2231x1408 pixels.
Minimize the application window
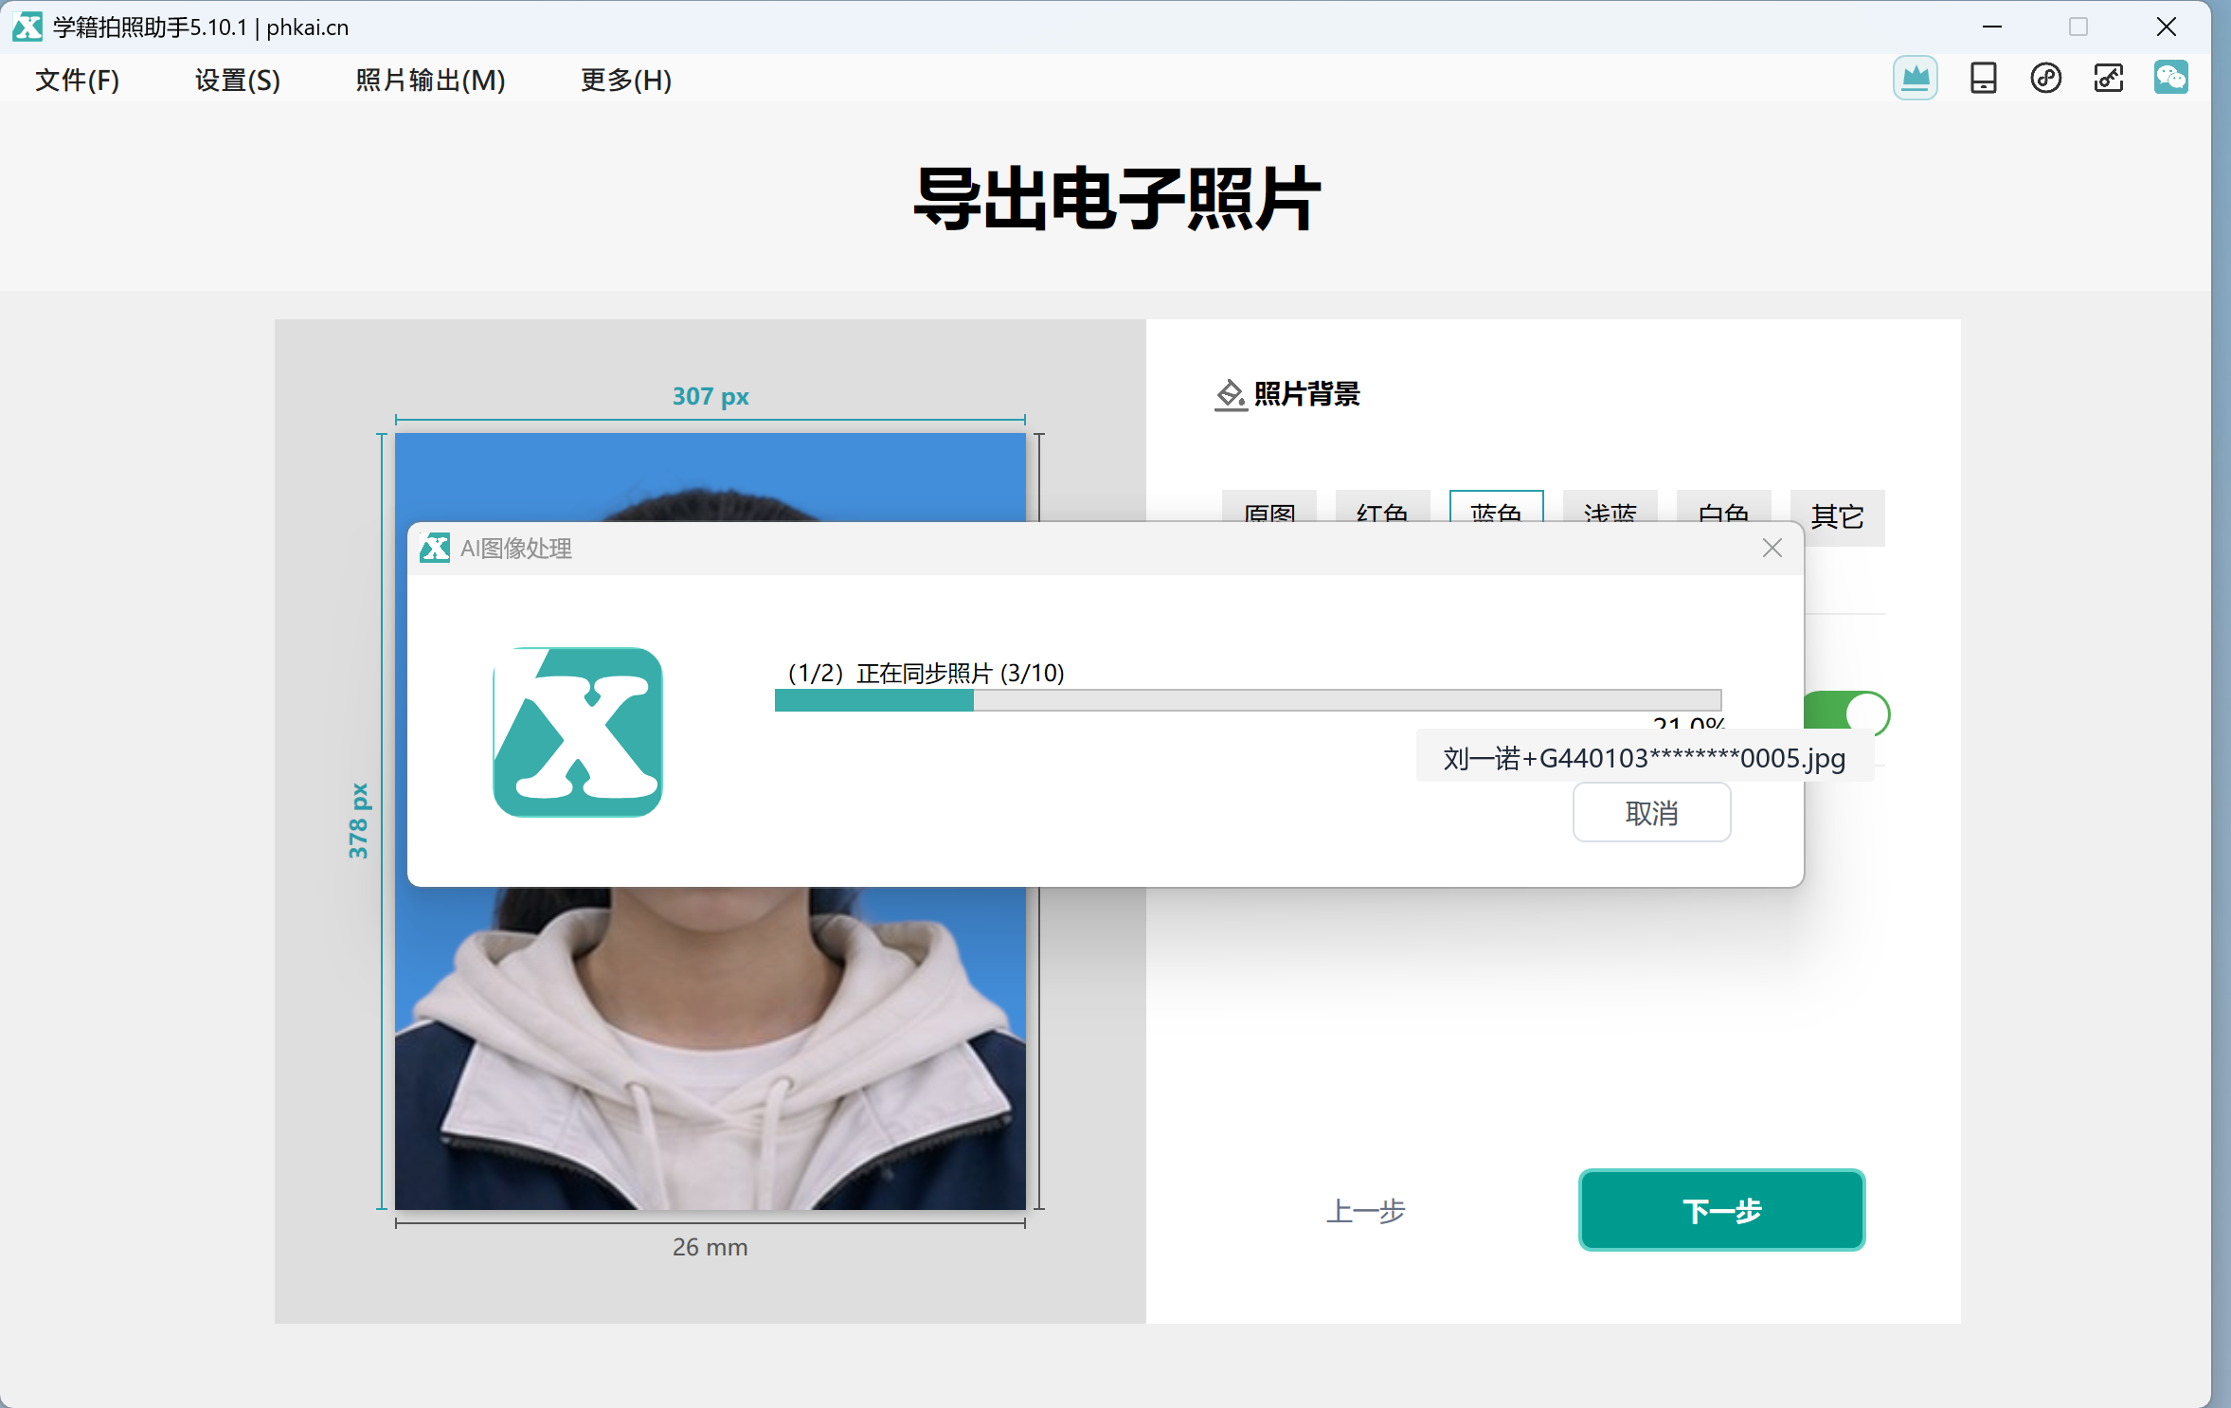[1991, 27]
